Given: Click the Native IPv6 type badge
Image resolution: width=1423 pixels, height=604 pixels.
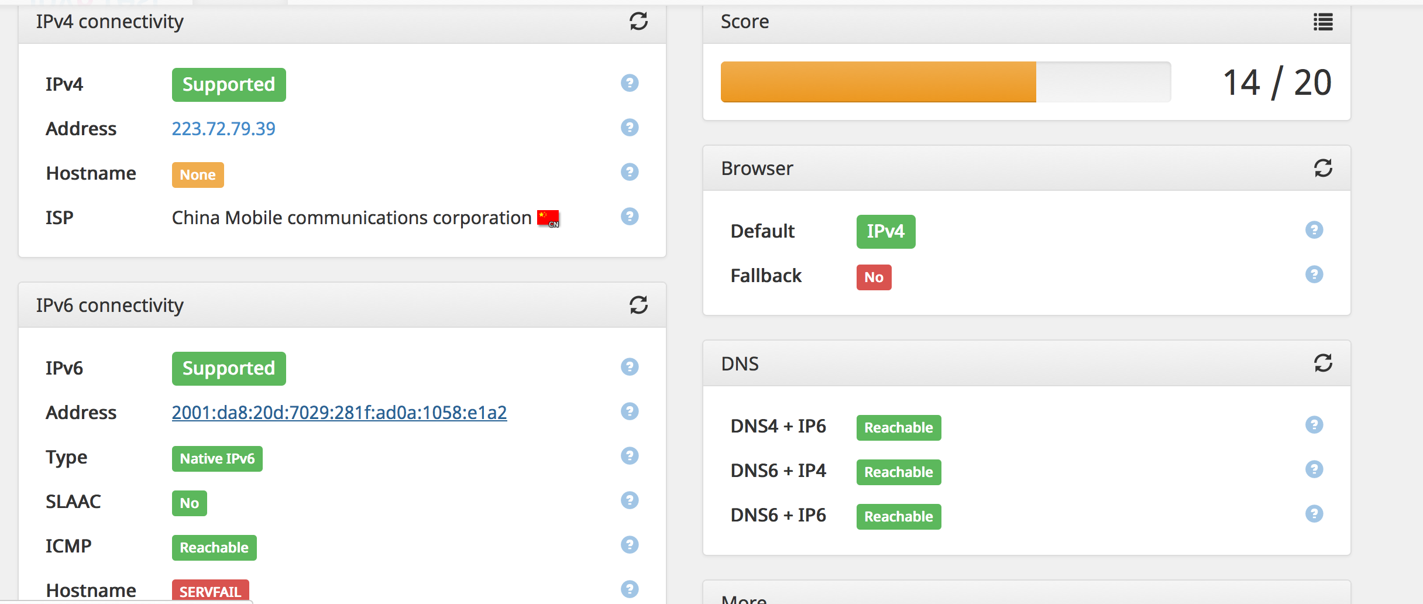Looking at the screenshot, I should pyautogui.click(x=217, y=459).
